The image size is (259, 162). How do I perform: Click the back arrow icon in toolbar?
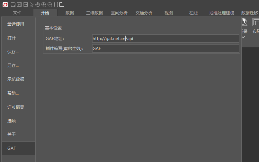click(19, 4)
